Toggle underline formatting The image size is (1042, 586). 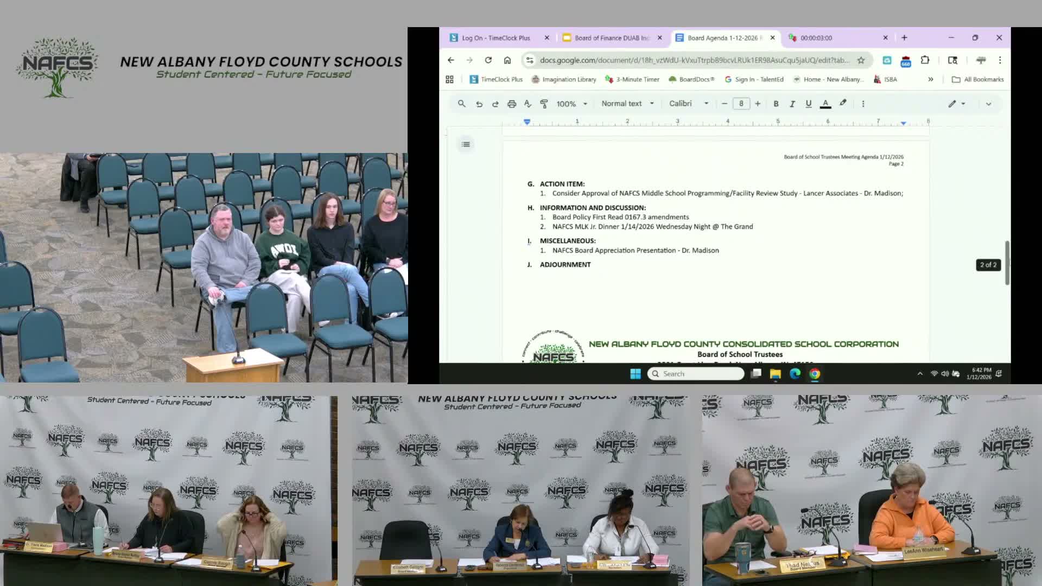point(809,104)
